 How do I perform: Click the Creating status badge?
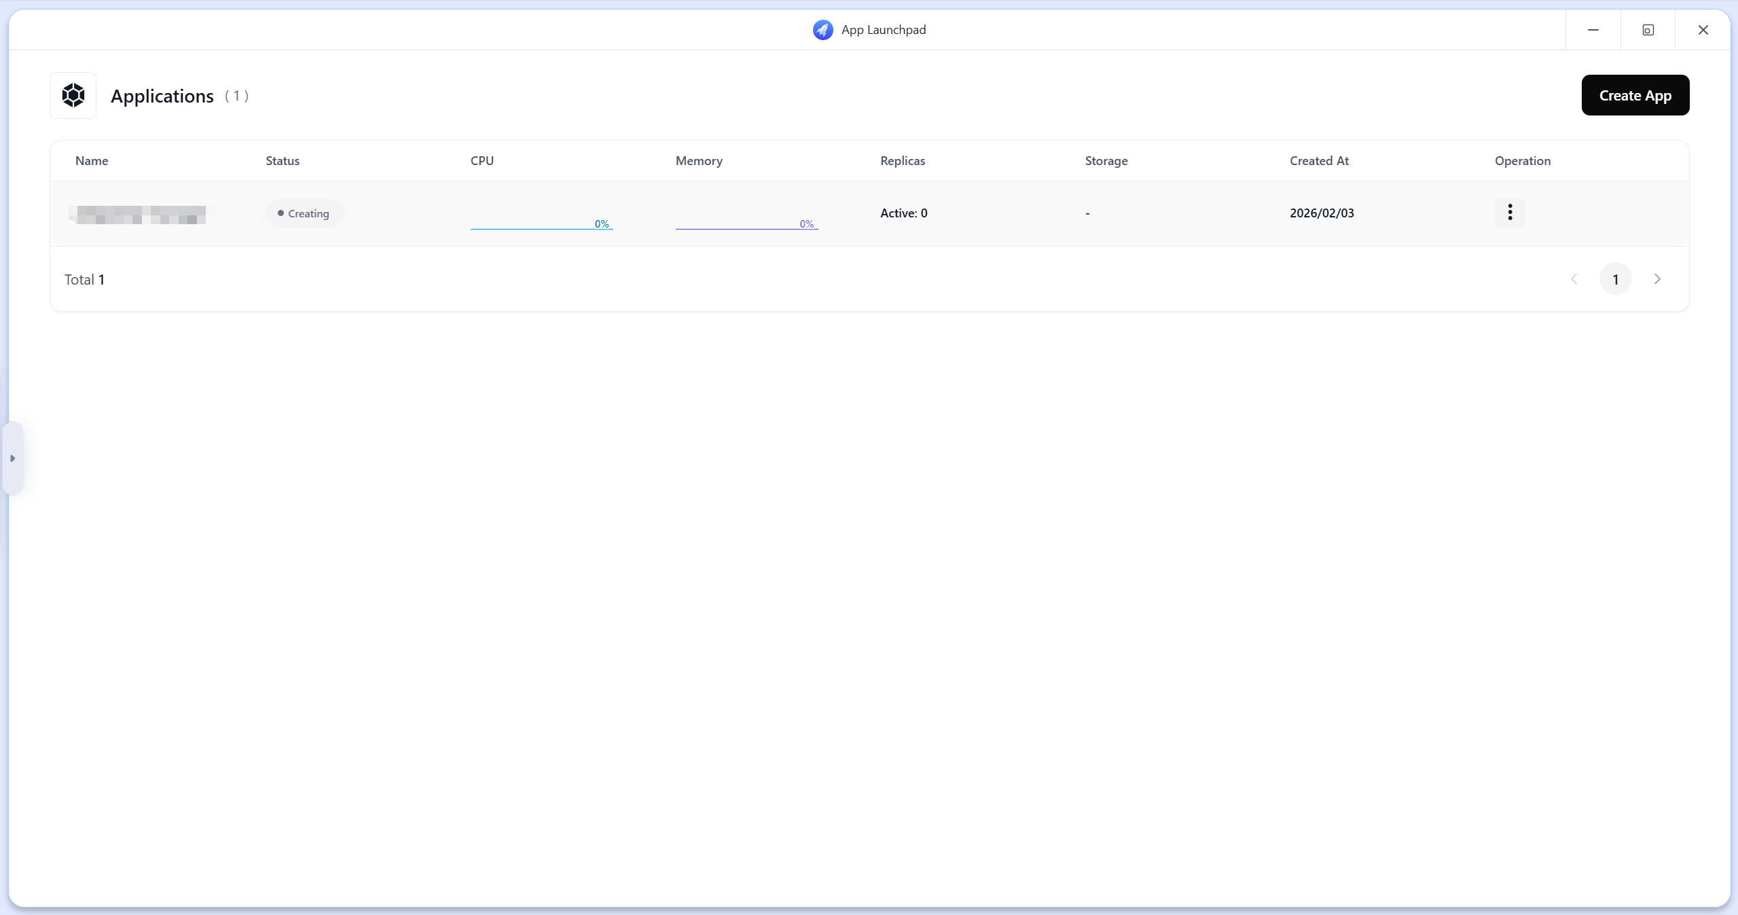(x=304, y=213)
